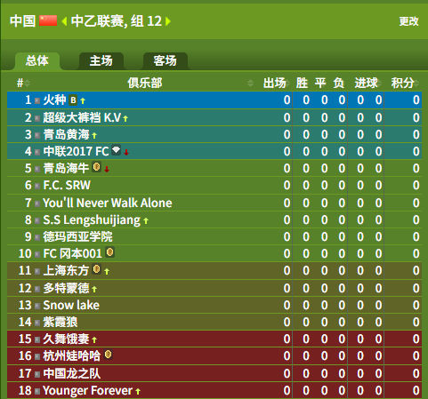Open the Younger Forever club row
The height and width of the screenshot is (399, 428).
pyautogui.click(x=214, y=390)
